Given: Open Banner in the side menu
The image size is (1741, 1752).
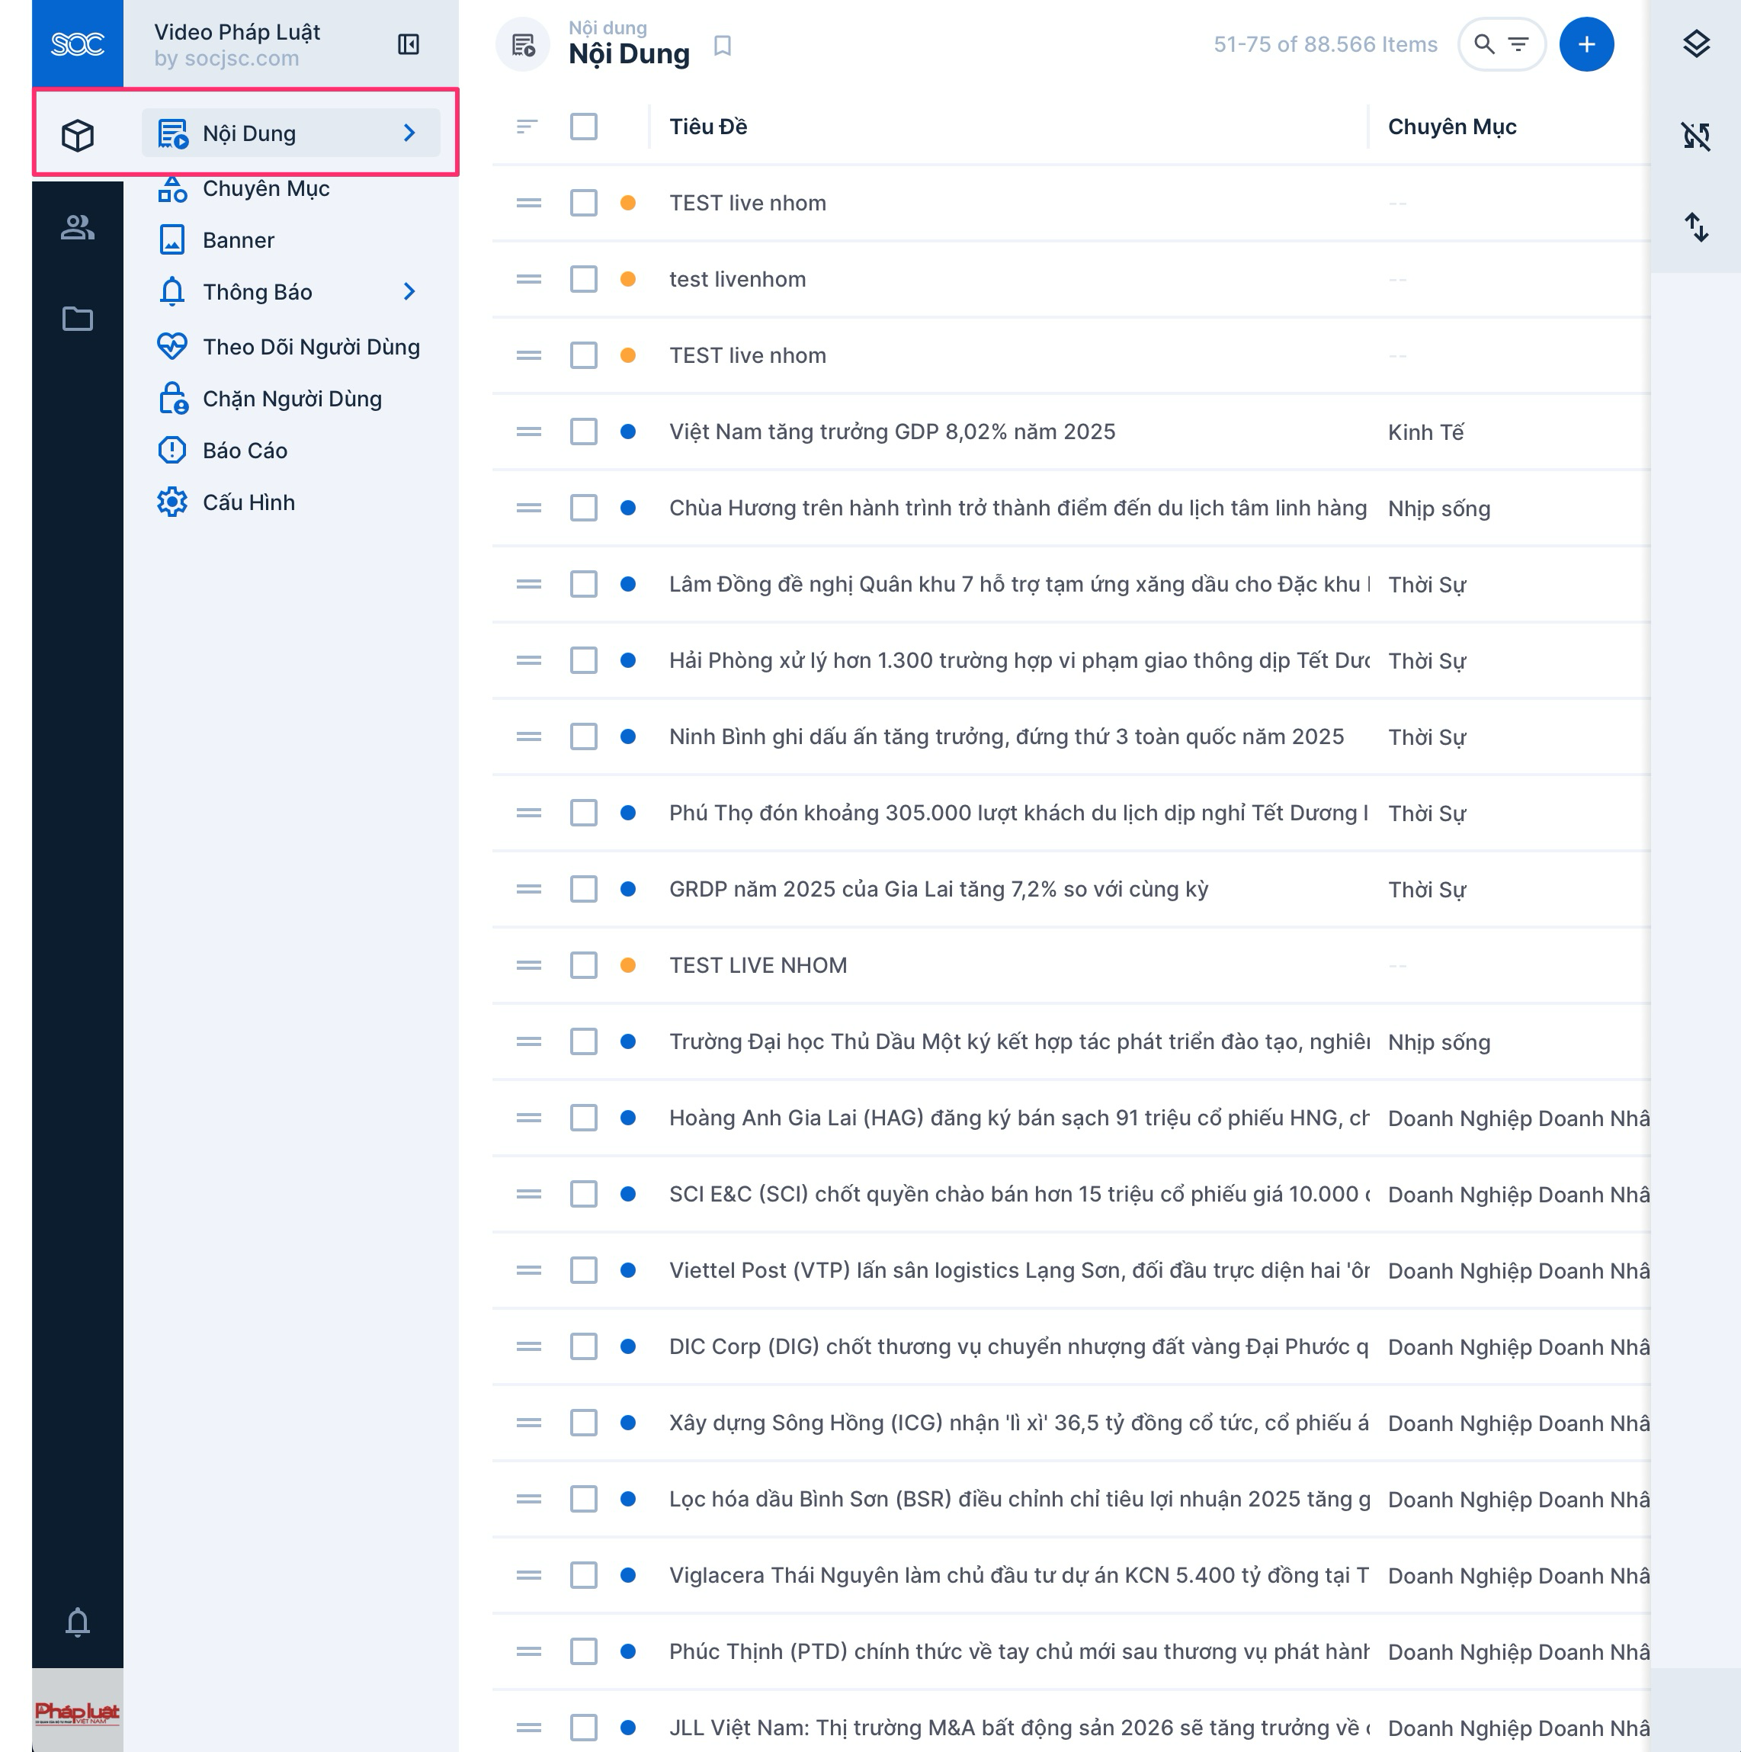Looking at the screenshot, I should coord(239,240).
